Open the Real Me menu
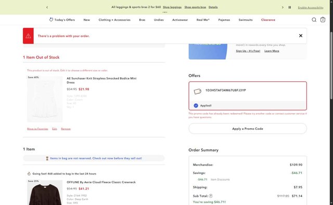This screenshot has width=333, height=205. [x=203, y=20]
